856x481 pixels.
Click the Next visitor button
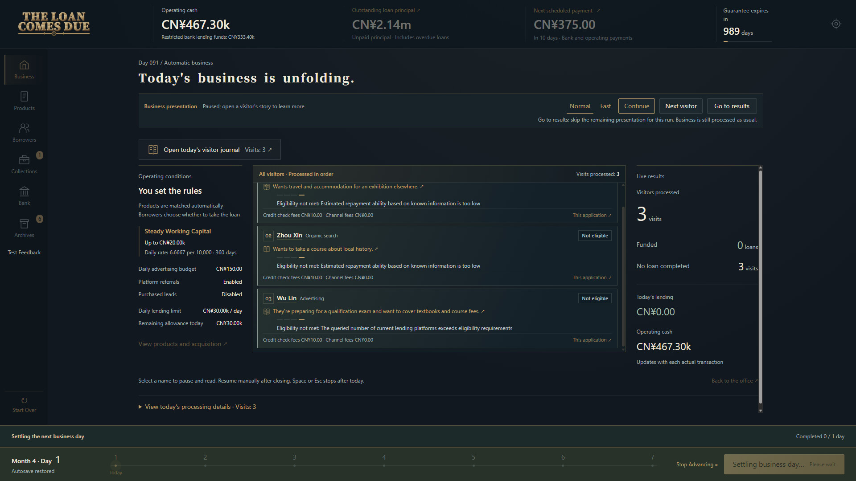pos(681,106)
